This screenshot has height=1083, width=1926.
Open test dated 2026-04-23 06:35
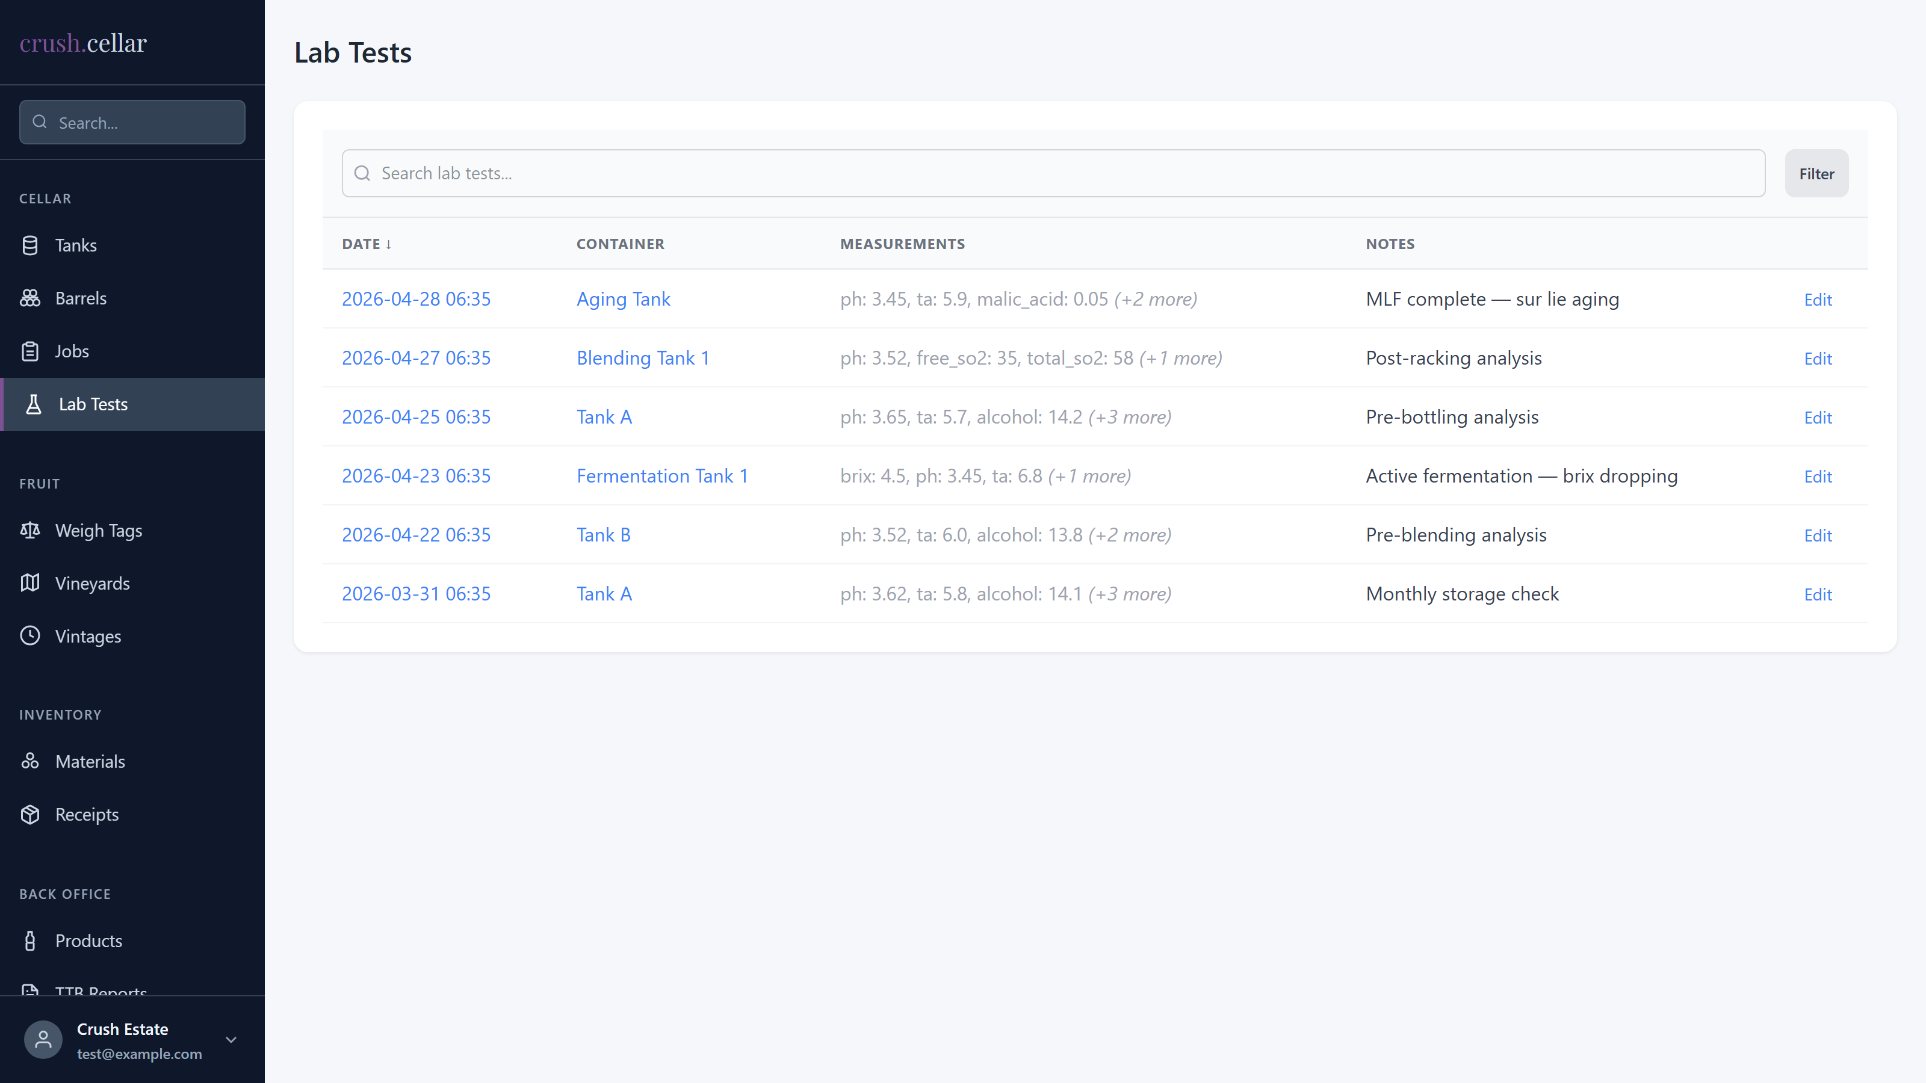pos(416,476)
